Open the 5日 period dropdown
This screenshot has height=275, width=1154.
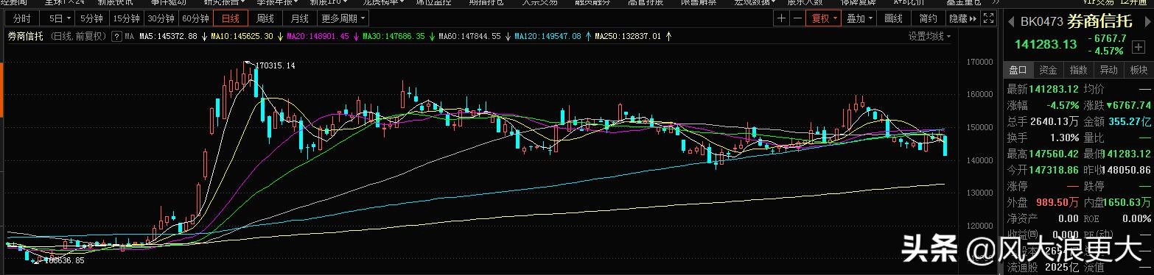click(58, 18)
